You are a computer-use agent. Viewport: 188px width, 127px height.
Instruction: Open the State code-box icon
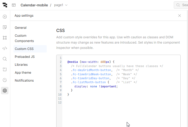pos(5,69)
